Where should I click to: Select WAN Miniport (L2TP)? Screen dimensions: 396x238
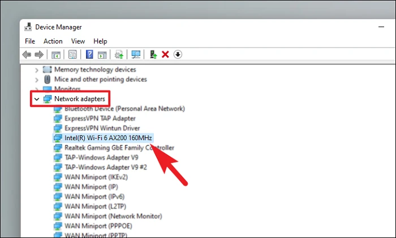pyautogui.click(x=95, y=206)
